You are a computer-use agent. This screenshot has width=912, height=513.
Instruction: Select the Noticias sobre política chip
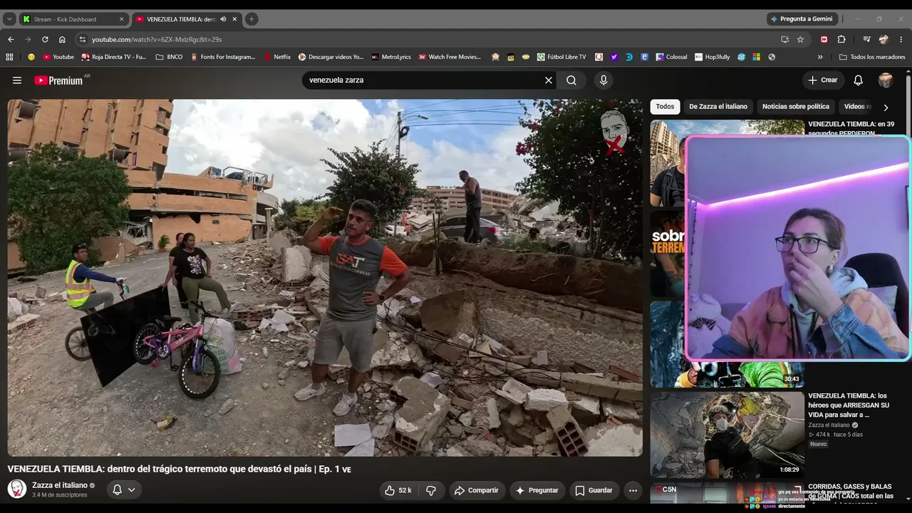[x=796, y=107]
